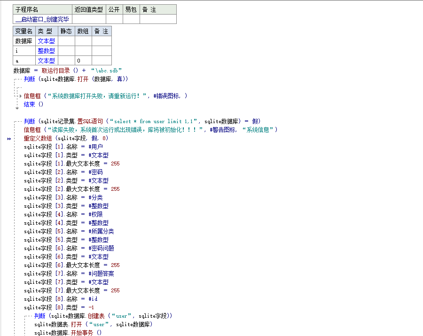
Task: Click the #警告图标 constant
Action: 223,130
